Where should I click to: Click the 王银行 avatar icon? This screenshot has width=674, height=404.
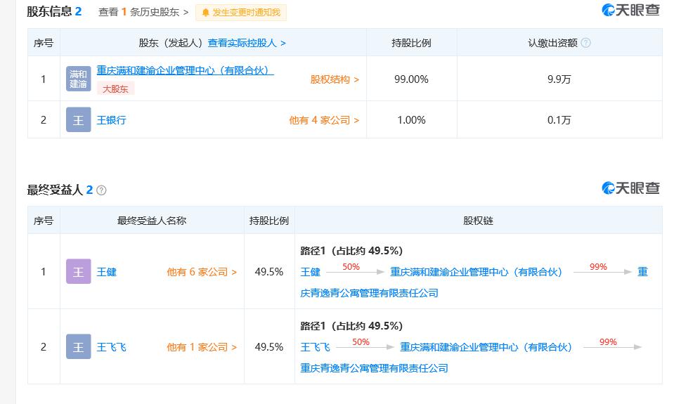coord(78,120)
